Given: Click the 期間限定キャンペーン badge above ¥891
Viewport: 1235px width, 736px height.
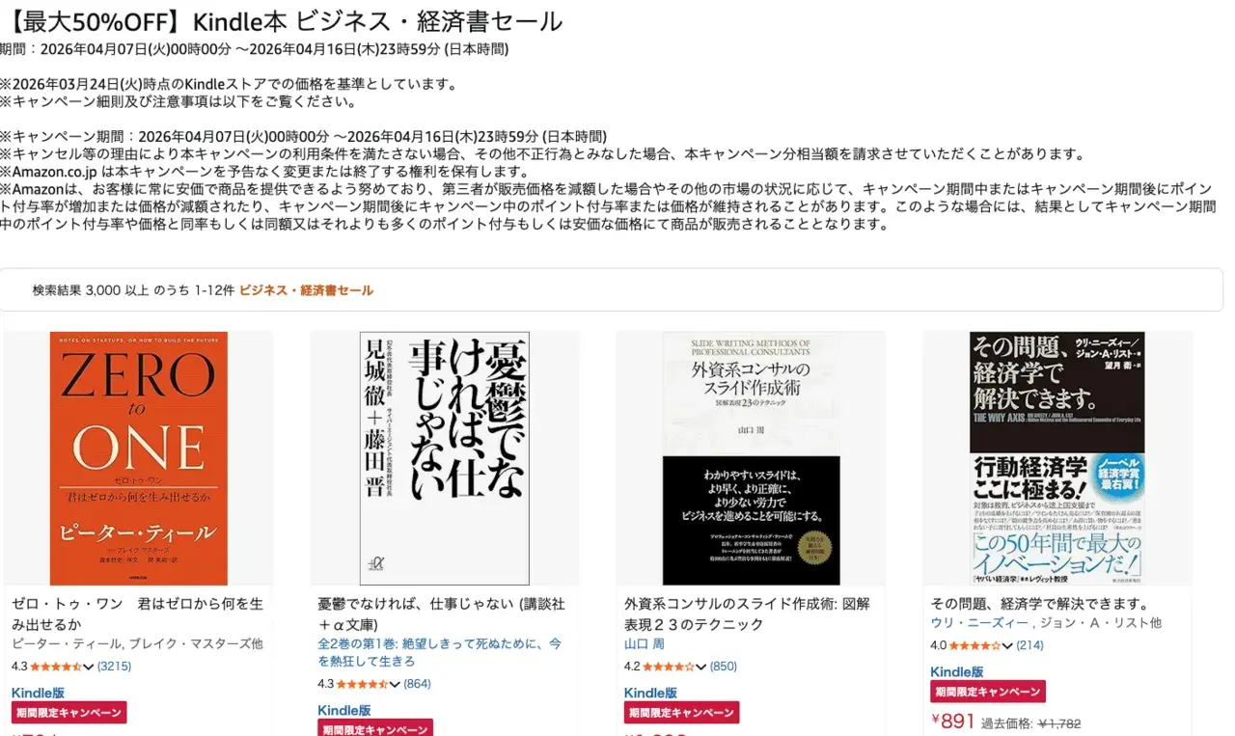Looking at the screenshot, I should tap(988, 692).
